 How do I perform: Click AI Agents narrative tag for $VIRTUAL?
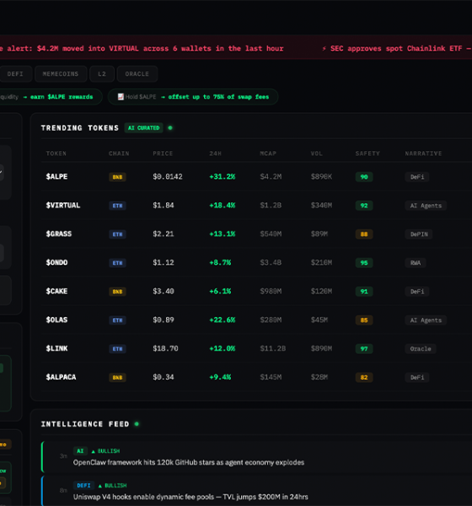click(426, 206)
